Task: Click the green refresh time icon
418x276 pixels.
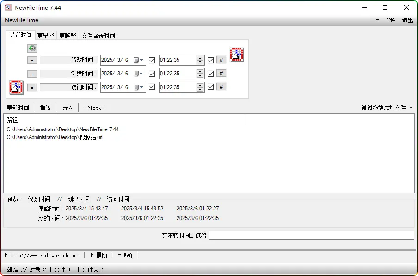Action: click(x=32, y=48)
